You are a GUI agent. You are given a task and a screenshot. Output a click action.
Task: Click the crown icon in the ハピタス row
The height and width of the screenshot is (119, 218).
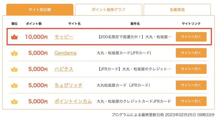[14, 69]
